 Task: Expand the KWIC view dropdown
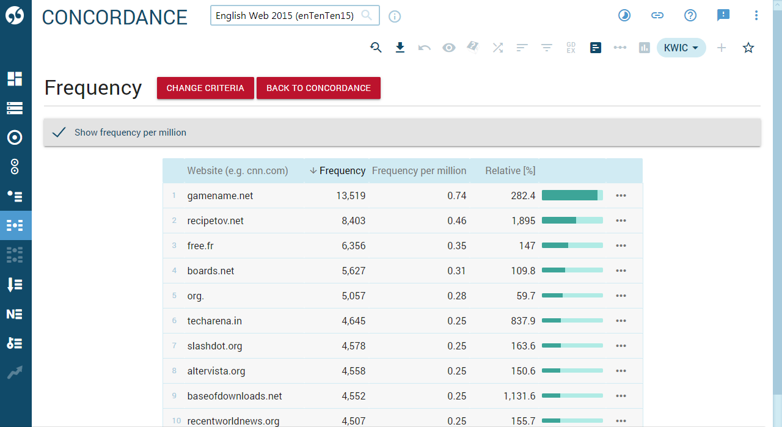[681, 48]
